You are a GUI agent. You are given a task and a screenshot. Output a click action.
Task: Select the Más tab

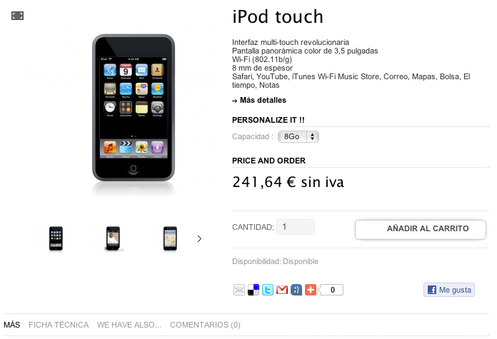click(11, 325)
